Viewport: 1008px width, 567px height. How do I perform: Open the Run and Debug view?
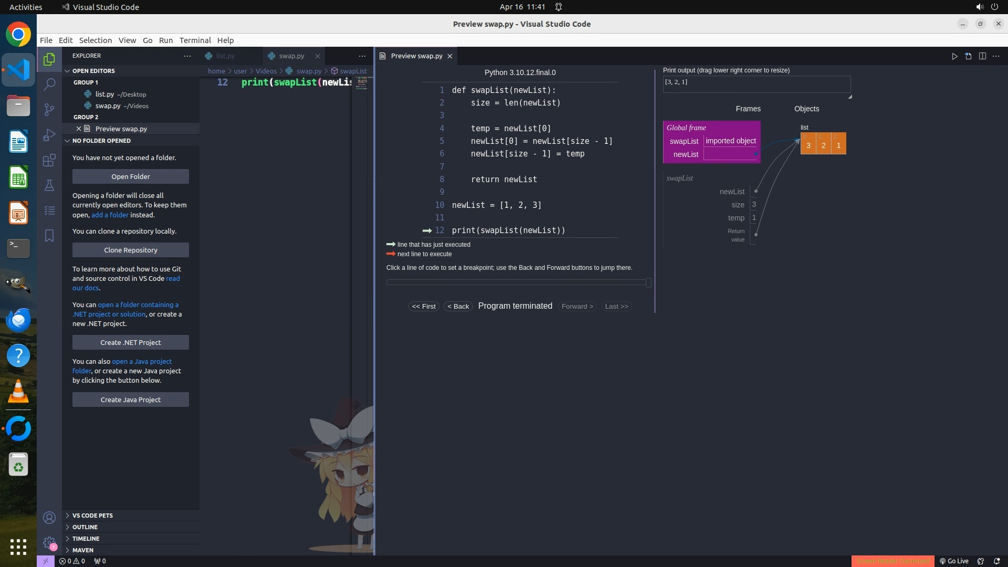pos(49,135)
